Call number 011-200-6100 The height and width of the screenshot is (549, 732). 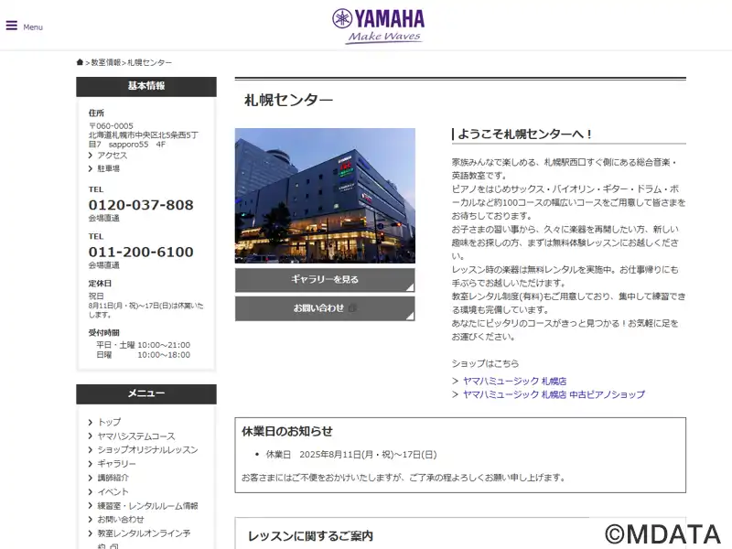pos(141,253)
